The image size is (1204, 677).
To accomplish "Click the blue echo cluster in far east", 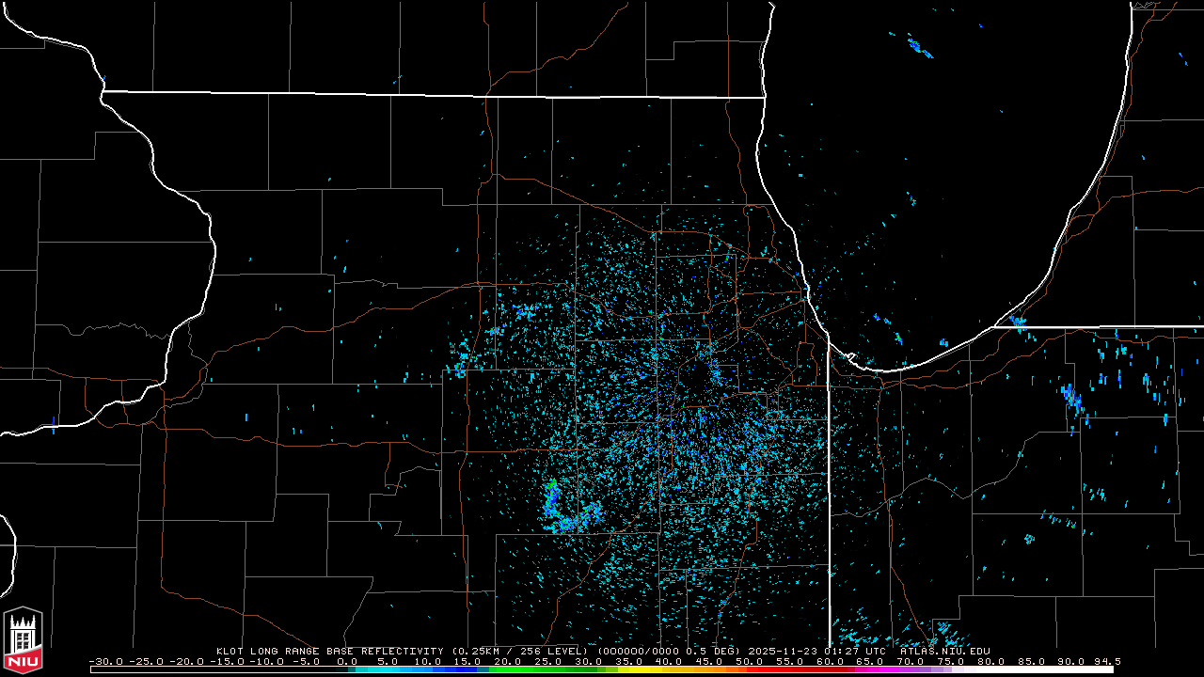I will tap(1071, 399).
